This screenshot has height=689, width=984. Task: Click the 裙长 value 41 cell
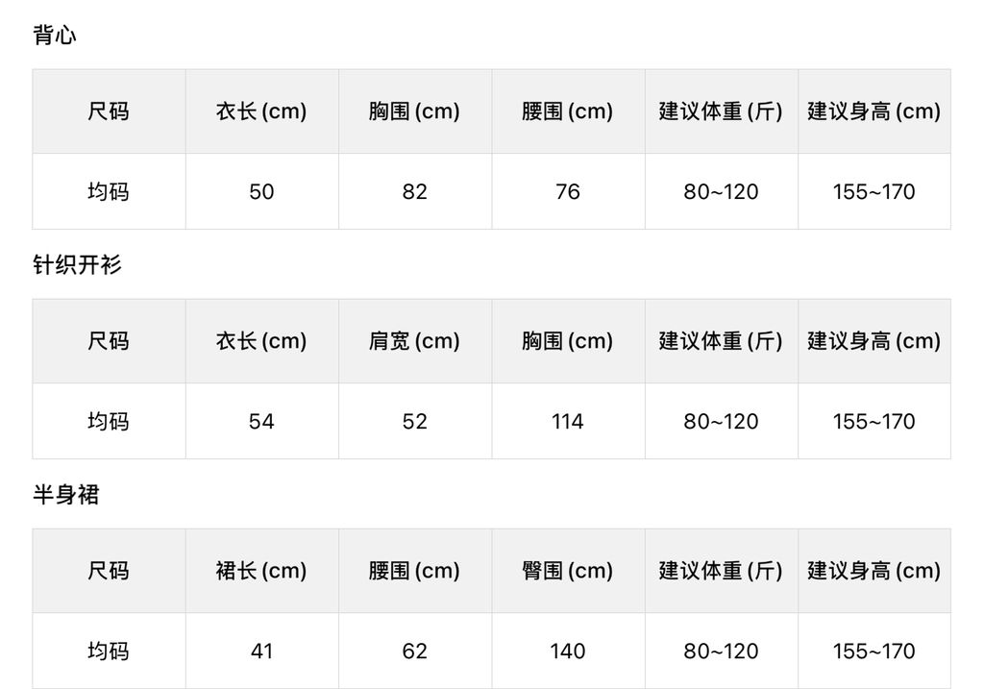click(261, 652)
